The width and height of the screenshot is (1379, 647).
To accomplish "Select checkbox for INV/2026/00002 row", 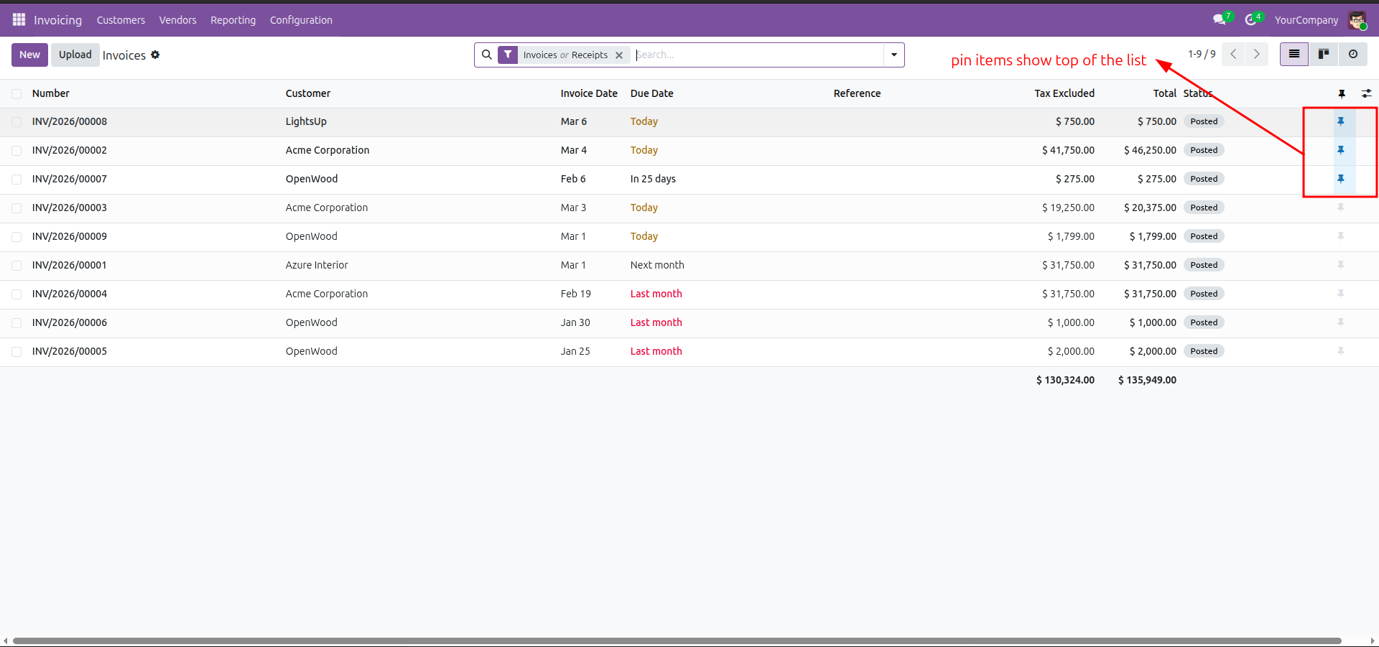I will click(17, 151).
